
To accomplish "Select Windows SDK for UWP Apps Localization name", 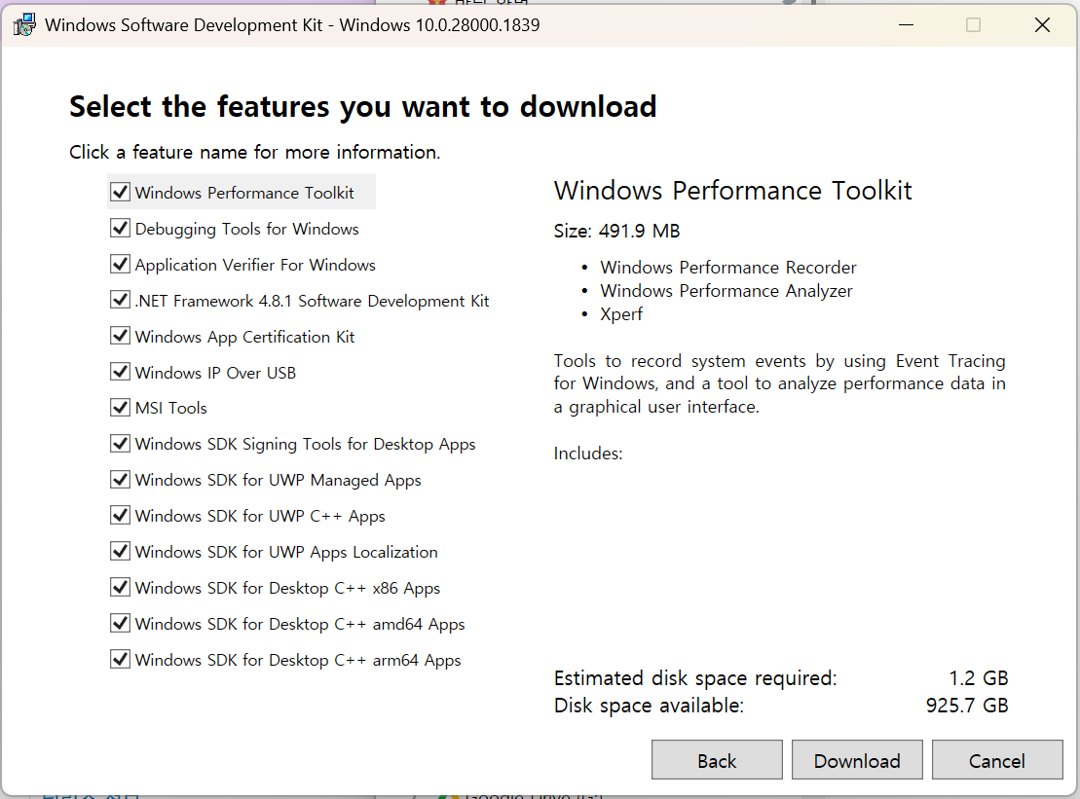I will (x=286, y=552).
